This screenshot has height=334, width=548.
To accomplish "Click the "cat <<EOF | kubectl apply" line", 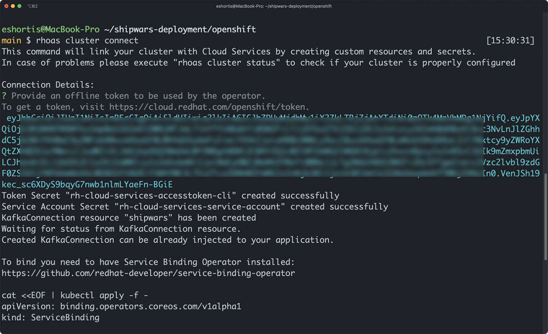I will point(75,295).
